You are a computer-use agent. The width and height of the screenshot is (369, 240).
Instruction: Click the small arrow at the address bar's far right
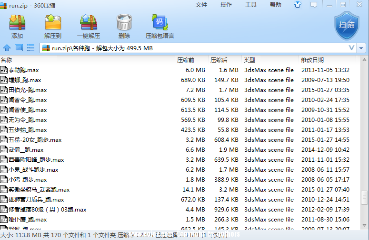(361, 48)
